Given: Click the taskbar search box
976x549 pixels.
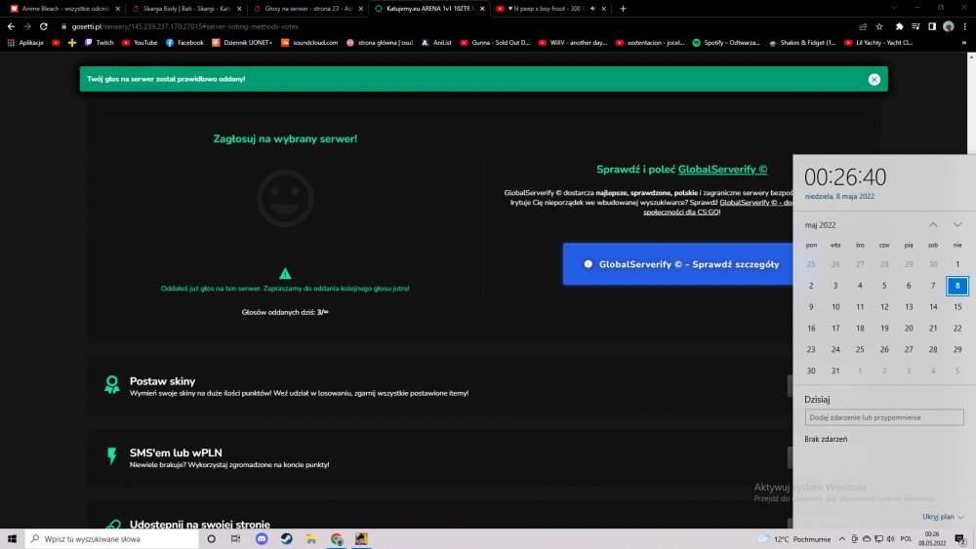Looking at the screenshot, I should (112, 539).
